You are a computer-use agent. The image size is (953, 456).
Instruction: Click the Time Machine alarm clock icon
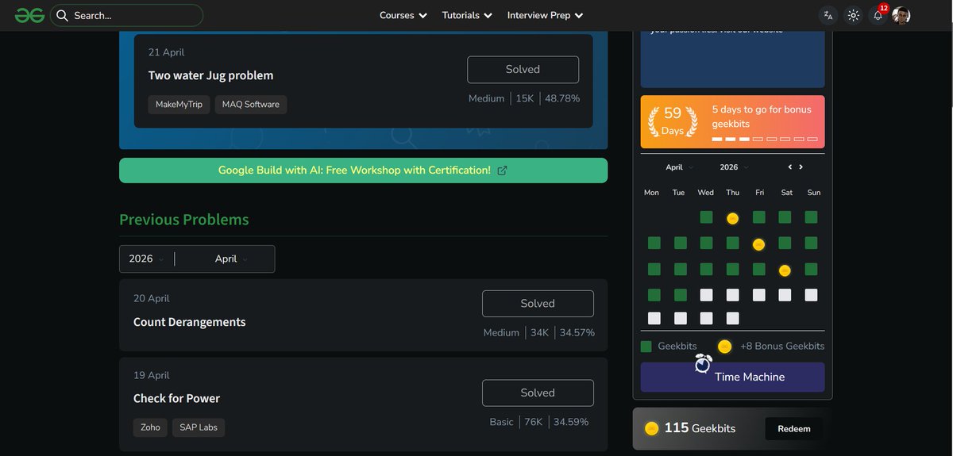click(x=703, y=363)
